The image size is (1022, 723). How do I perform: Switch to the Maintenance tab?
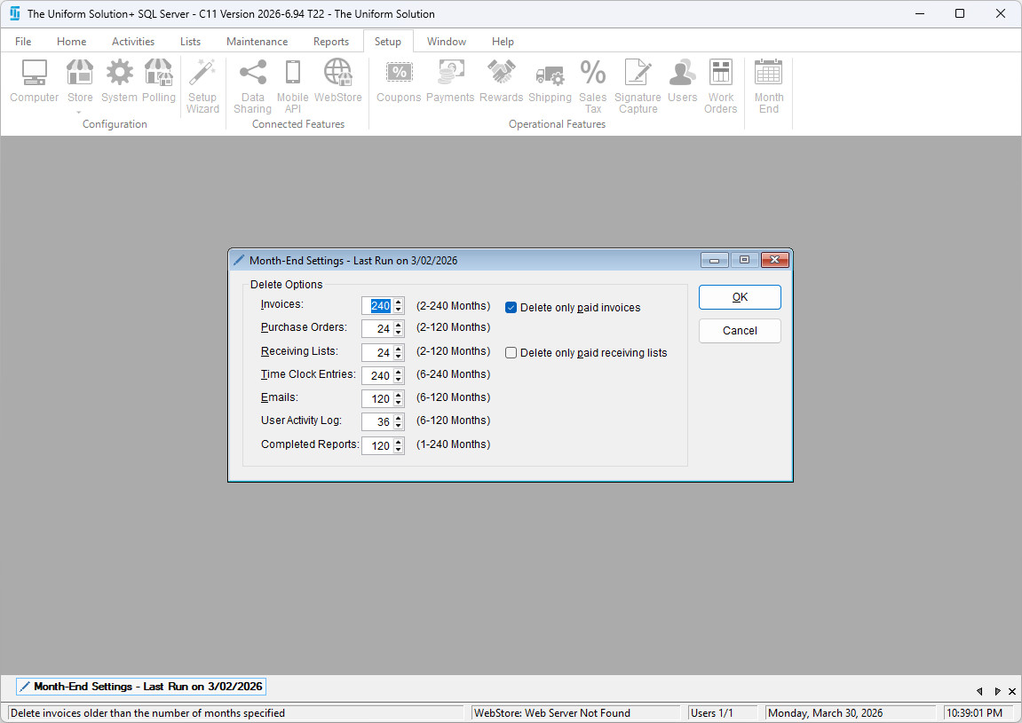[257, 42]
